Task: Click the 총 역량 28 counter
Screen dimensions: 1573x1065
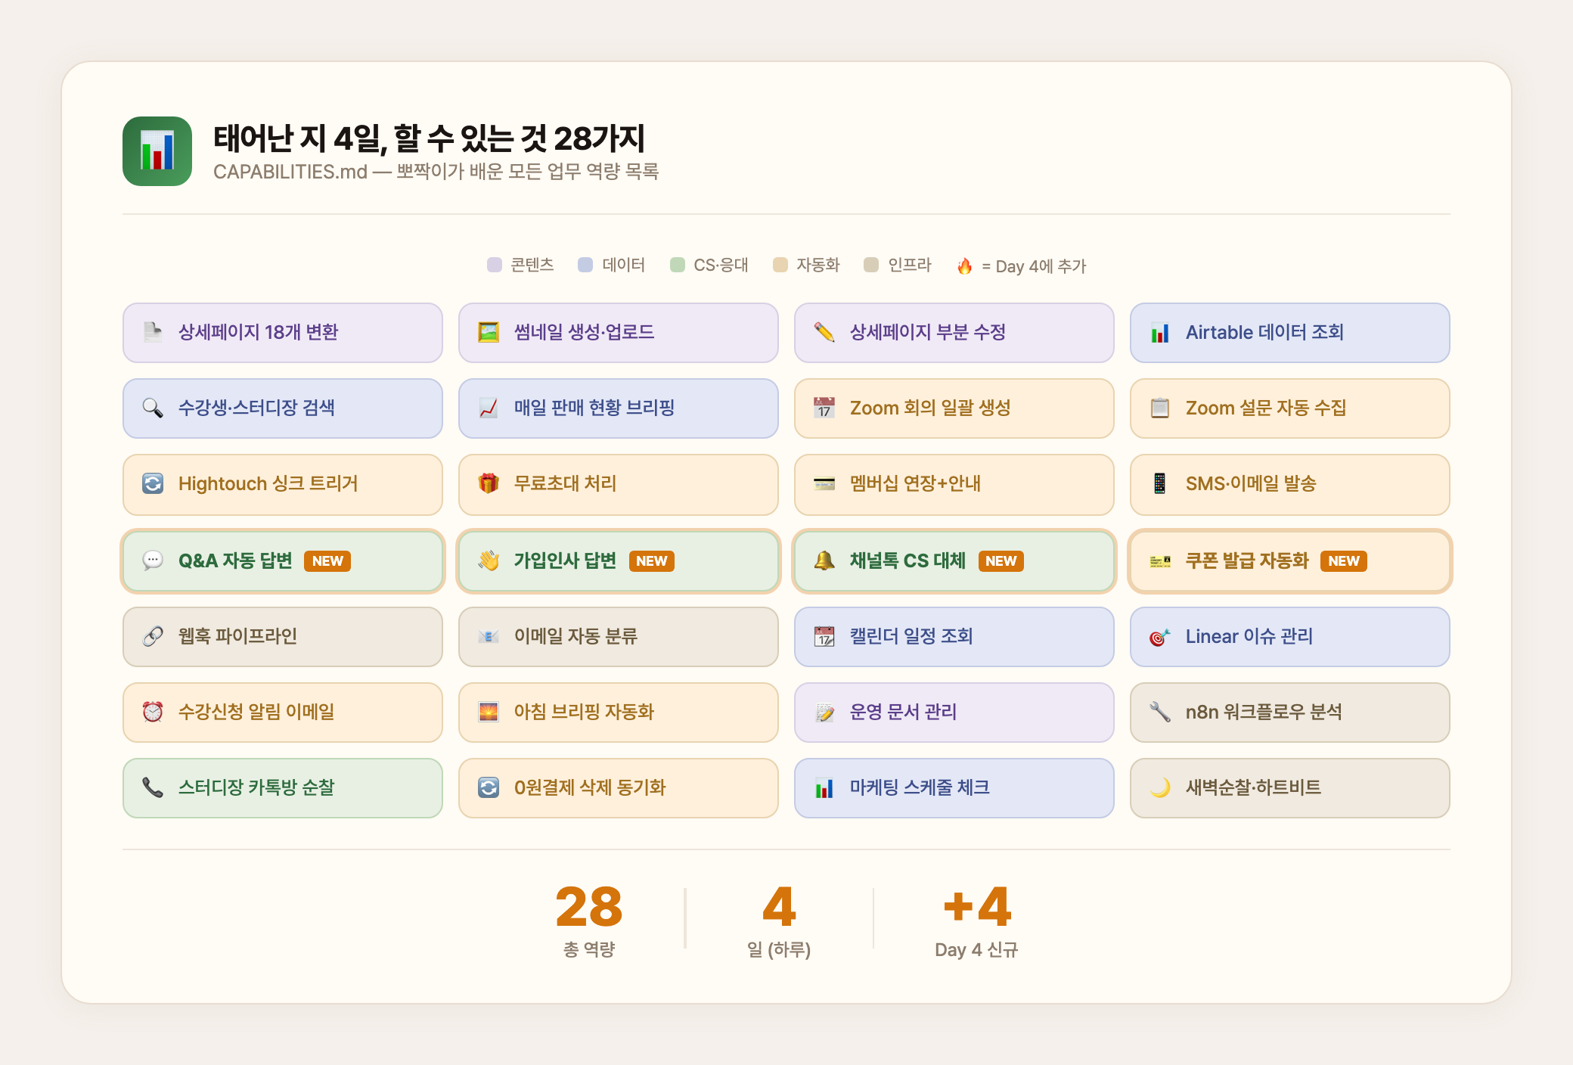Action: click(x=588, y=906)
